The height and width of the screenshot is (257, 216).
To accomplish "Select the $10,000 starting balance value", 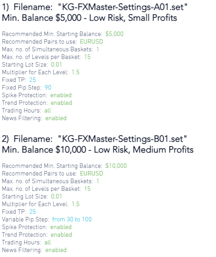I will tap(116, 166).
